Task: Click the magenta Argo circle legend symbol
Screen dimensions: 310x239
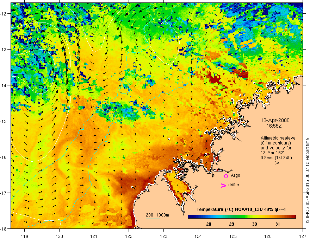Action: click(x=226, y=176)
